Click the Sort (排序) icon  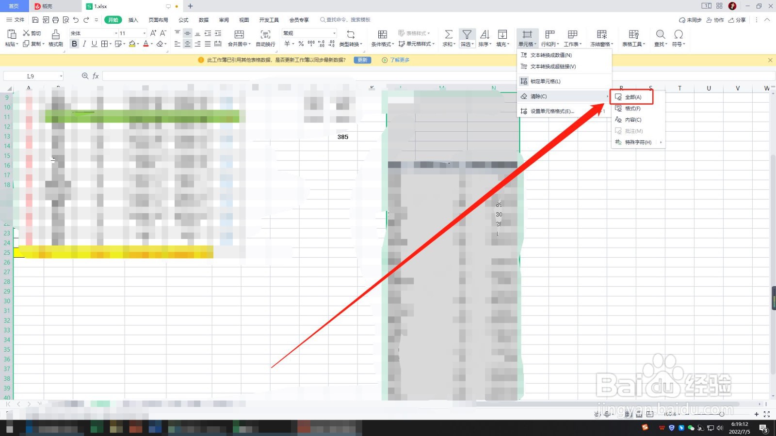point(485,34)
